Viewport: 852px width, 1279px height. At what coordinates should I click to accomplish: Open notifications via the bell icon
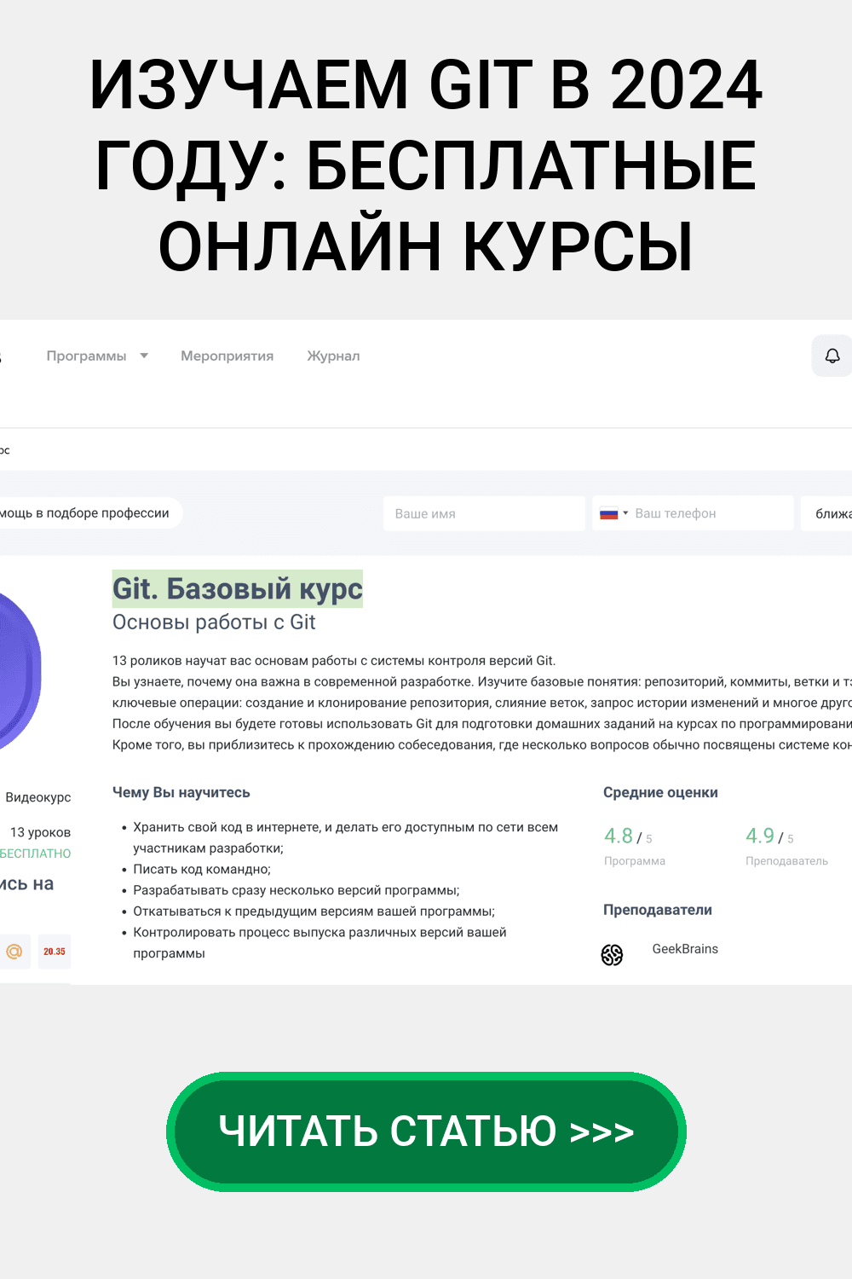point(833,356)
